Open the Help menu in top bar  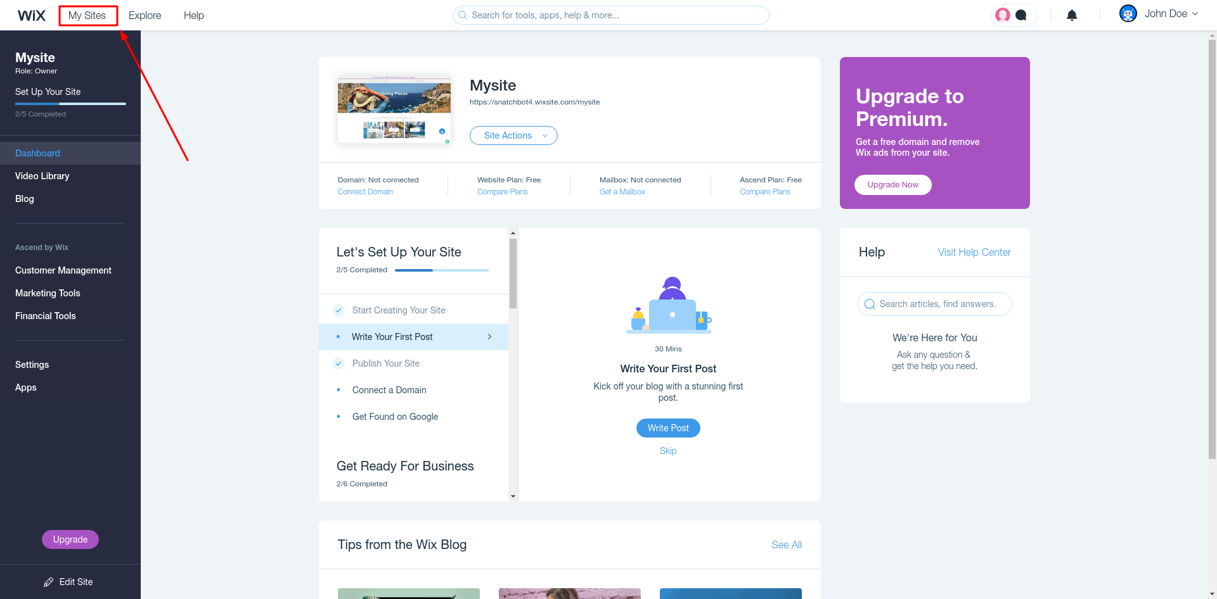click(194, 15)
